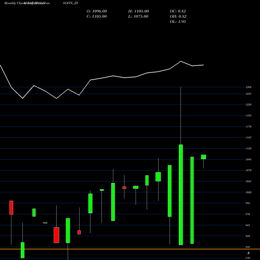Select the open value O: 1096.00
260x260 pixels.
[x=97, y=11]
